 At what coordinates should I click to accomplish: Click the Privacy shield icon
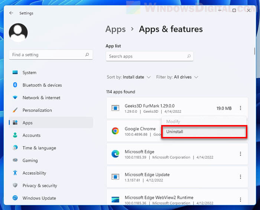tap(15, 185)
